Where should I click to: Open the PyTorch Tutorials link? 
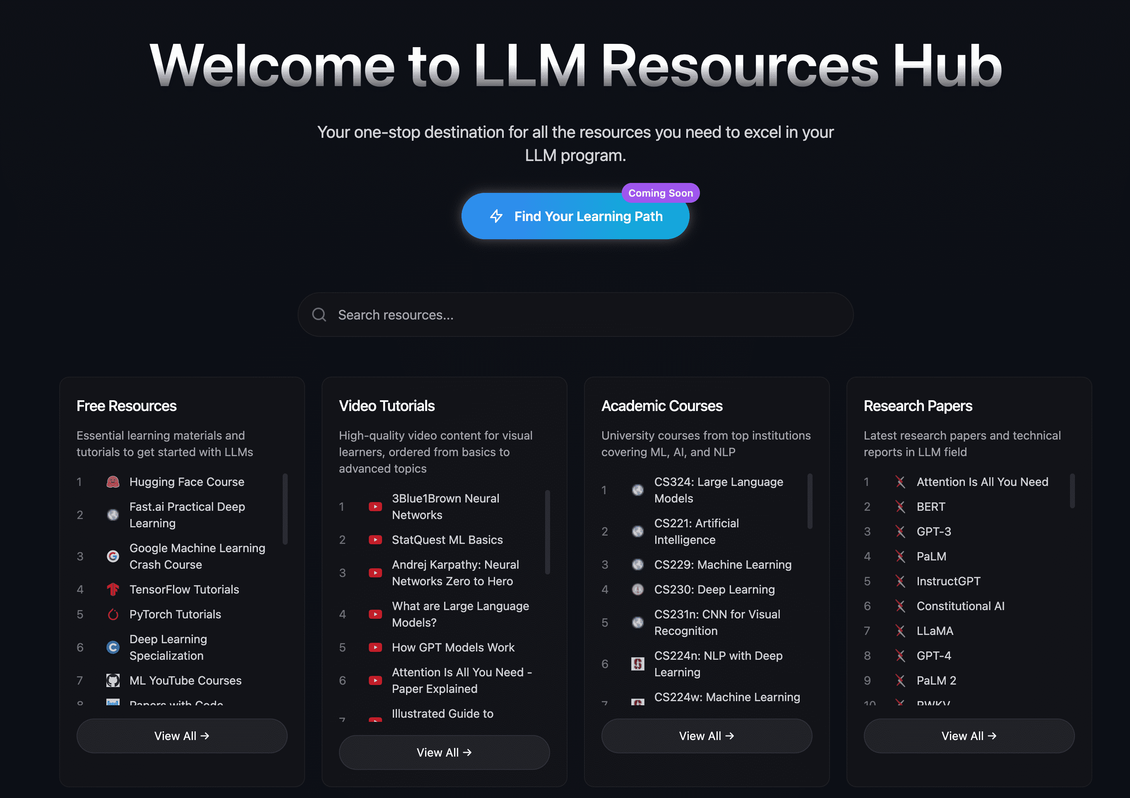(x=175, y=614)
